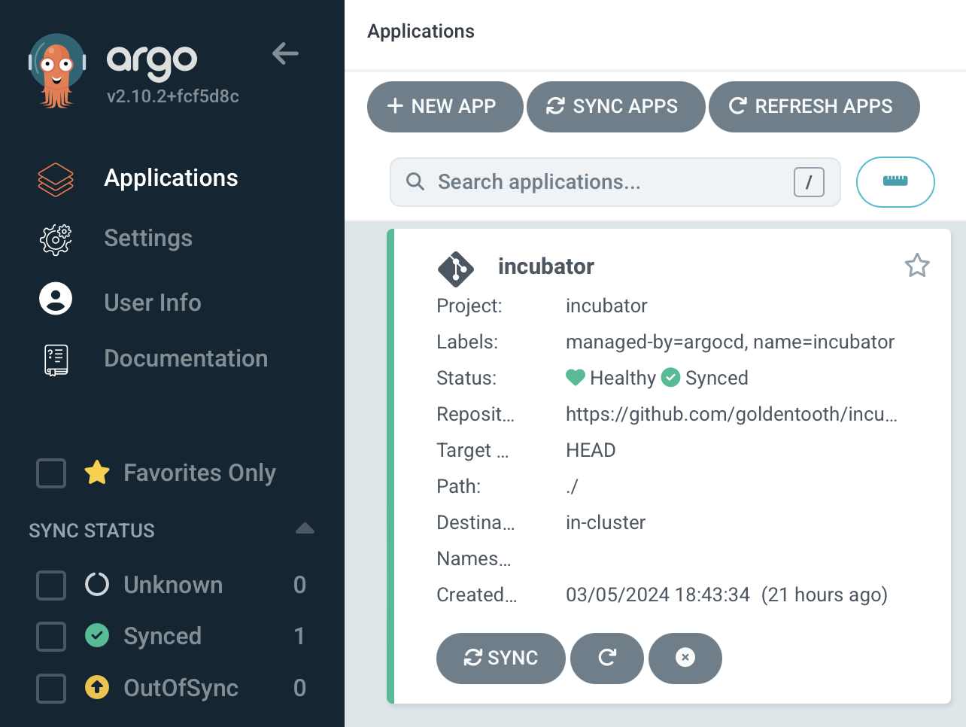
Task: Collapse the SYNC STATUS filter section
Action: click(305, 528)
